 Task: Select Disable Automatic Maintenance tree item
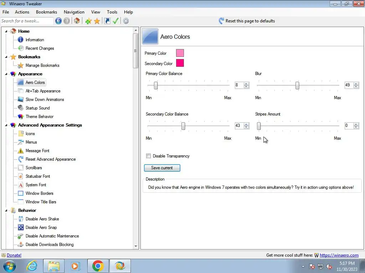(52, 236)
